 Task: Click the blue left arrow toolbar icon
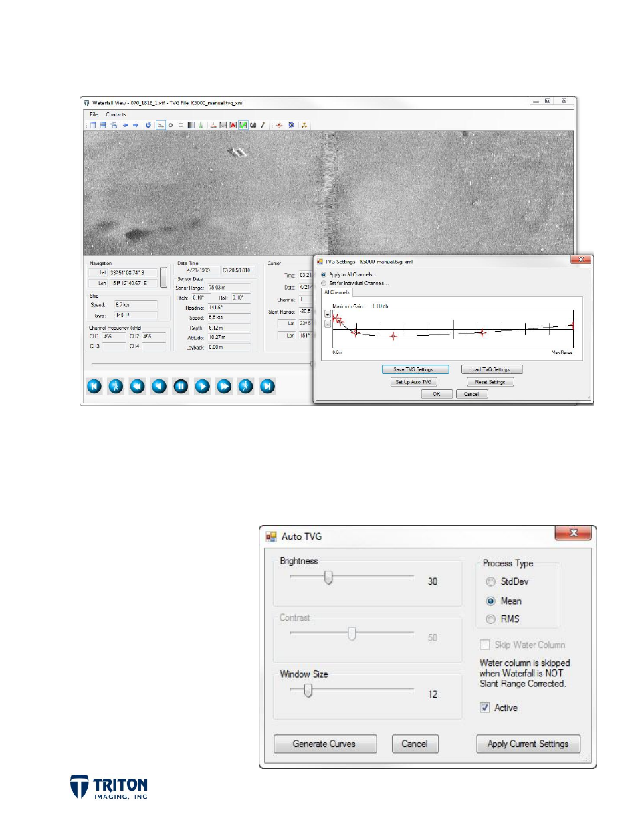126,125
